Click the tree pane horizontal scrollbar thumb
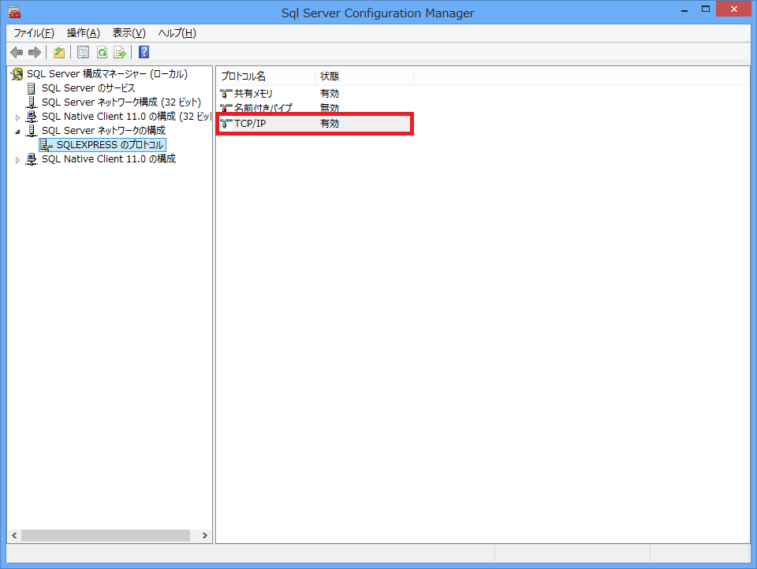Image resolution: width=757 pixels, height=569 pixels. [105, 535]
